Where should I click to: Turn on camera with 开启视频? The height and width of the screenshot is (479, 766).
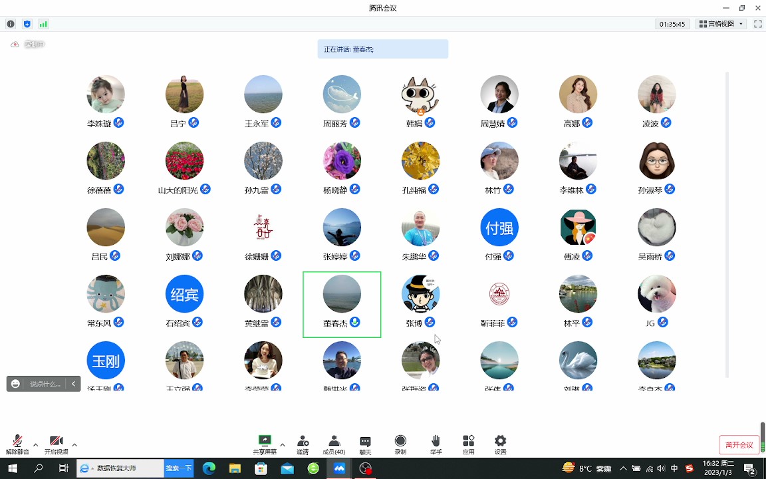click(x=56, y=444)
